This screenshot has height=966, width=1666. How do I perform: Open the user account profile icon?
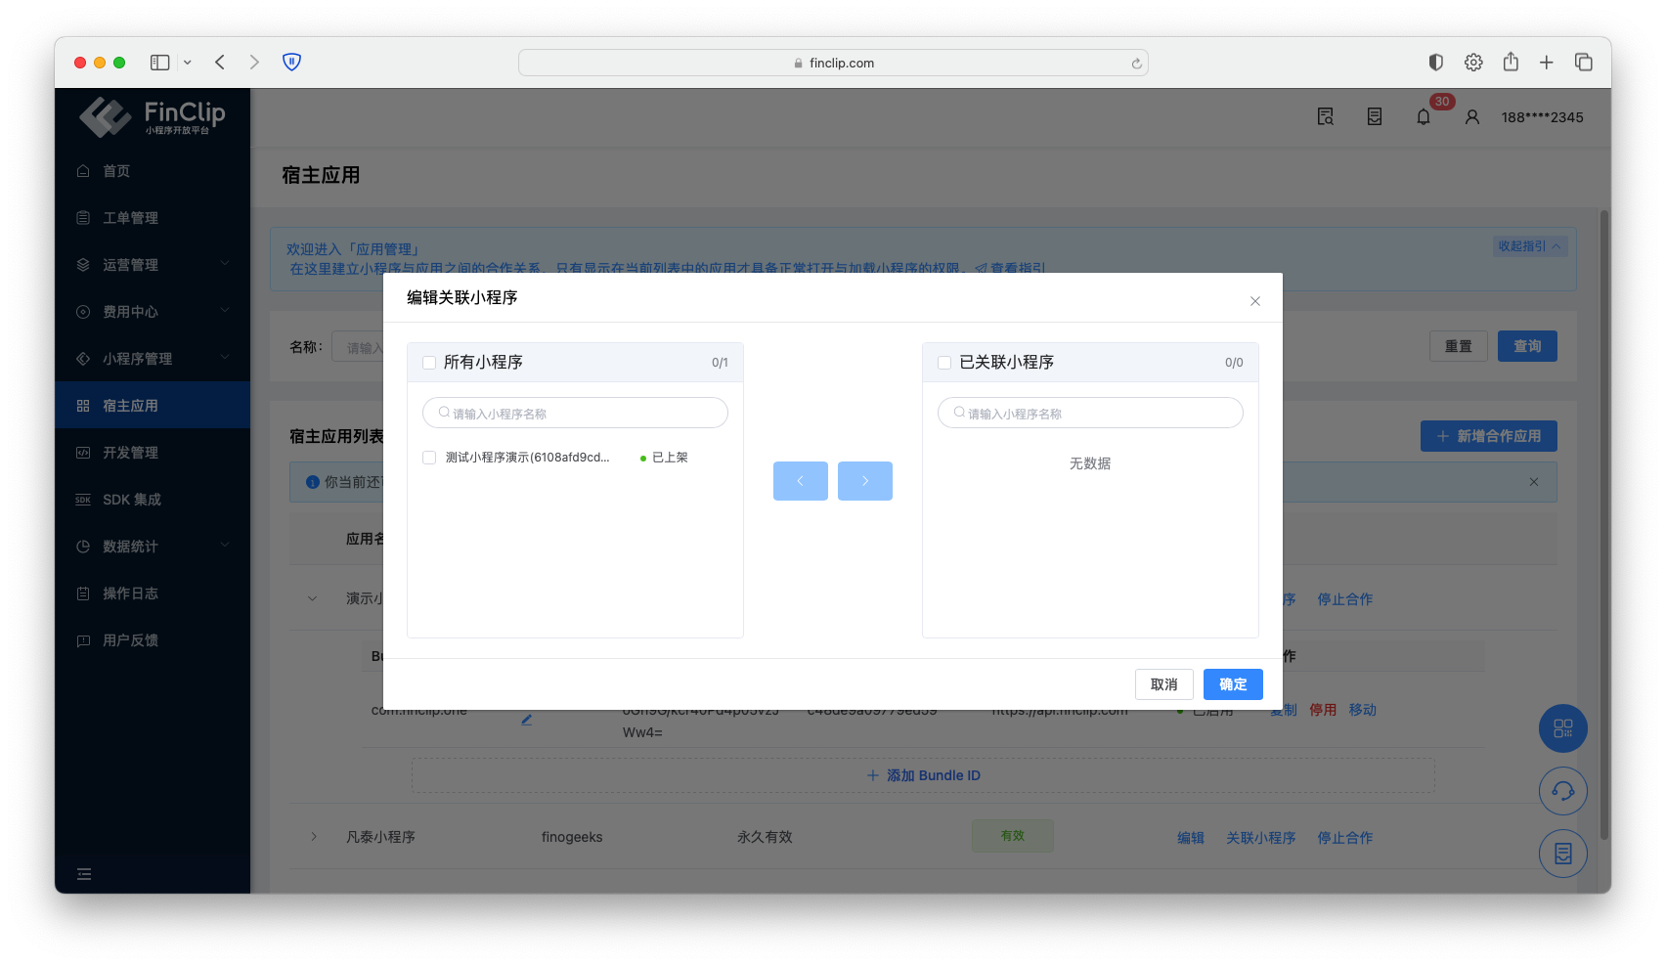[1471, 117]
